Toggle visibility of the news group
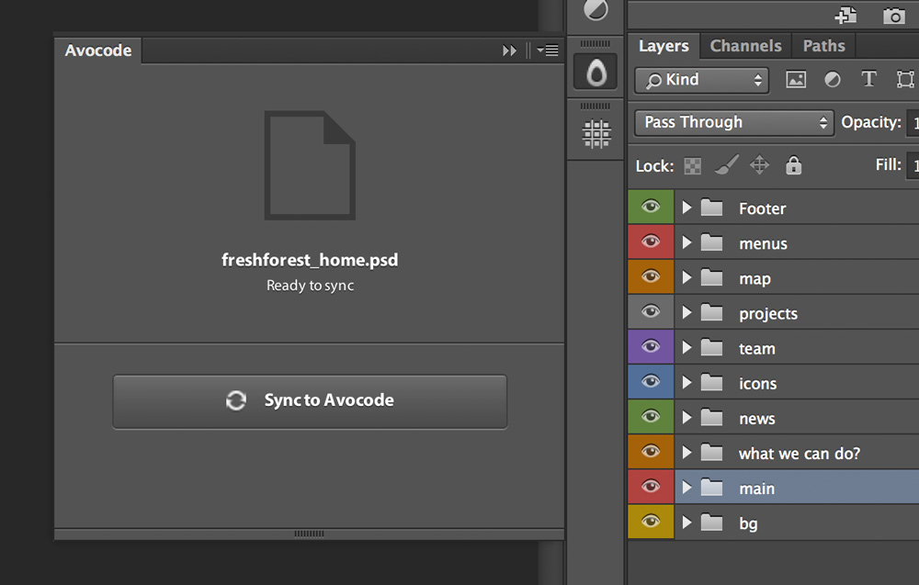919x585 pixels. click(651, 417)
